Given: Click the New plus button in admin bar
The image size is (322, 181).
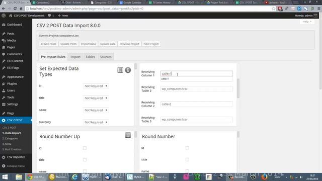Looking at the screenshot, I should coord(63,16).
